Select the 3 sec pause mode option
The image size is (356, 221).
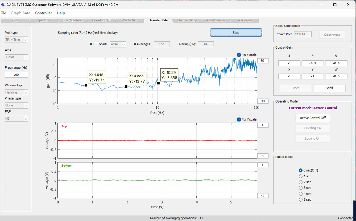coord(300,188)
